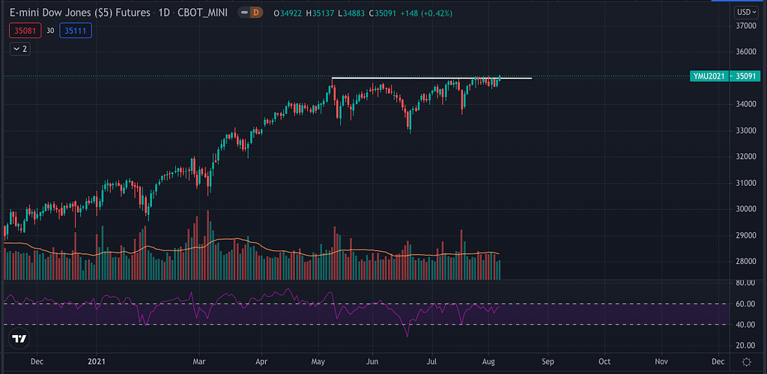Click the 35091 last price axis label

click(744, 76)
